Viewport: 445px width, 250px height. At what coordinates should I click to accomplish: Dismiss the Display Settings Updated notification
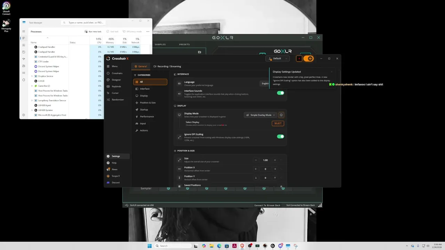click(x=331, y=72)
